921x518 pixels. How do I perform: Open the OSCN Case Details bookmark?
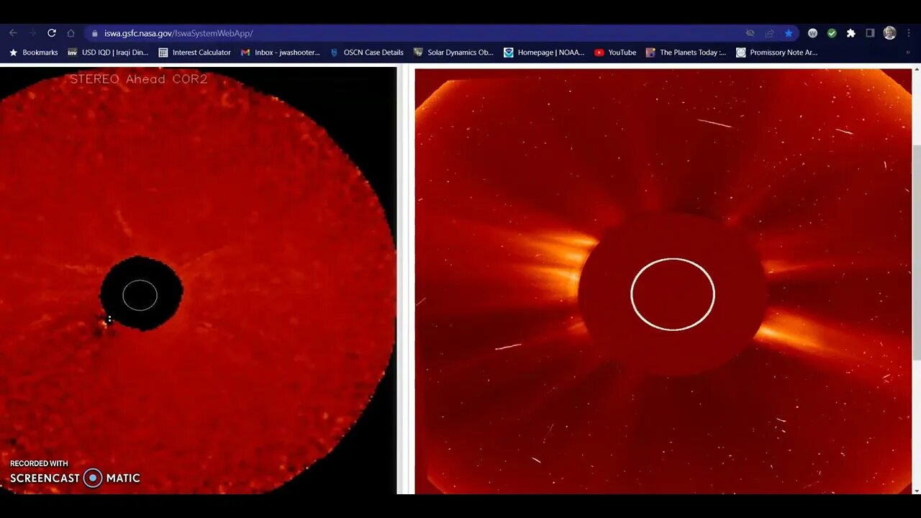(x=366, y=53)
